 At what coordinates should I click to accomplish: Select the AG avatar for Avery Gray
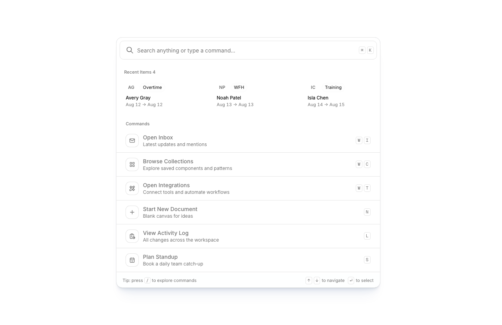[x=131, y=87]
